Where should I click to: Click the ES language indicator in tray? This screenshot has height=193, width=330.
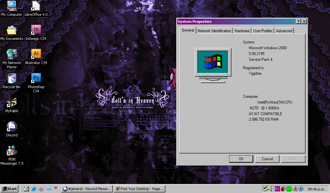click(x=277, y=189)
